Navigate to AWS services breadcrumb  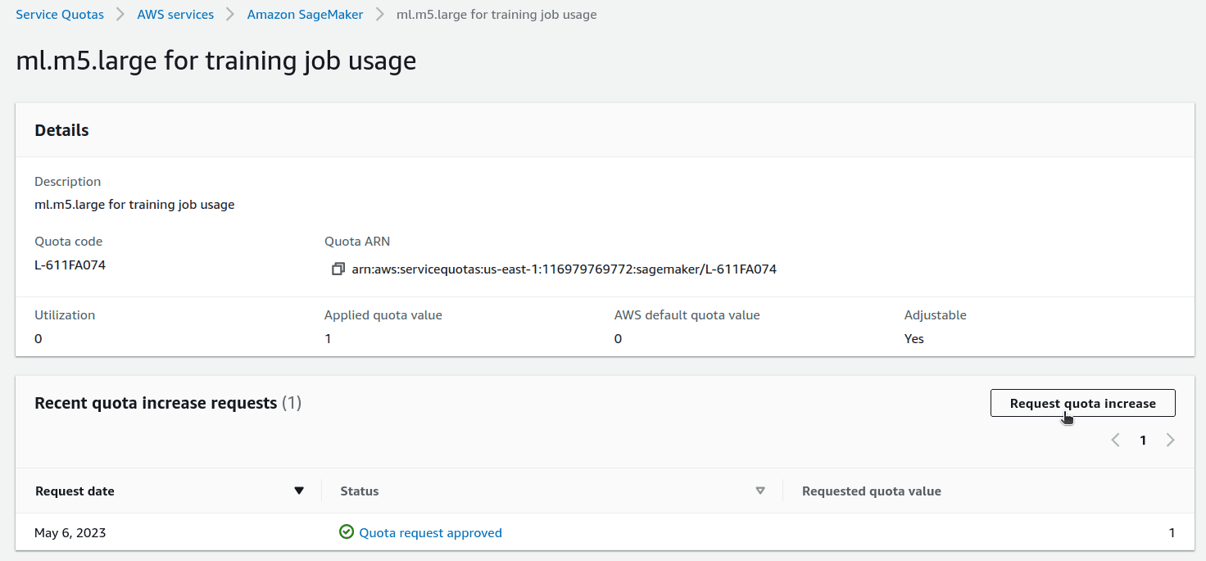[175, 15]
